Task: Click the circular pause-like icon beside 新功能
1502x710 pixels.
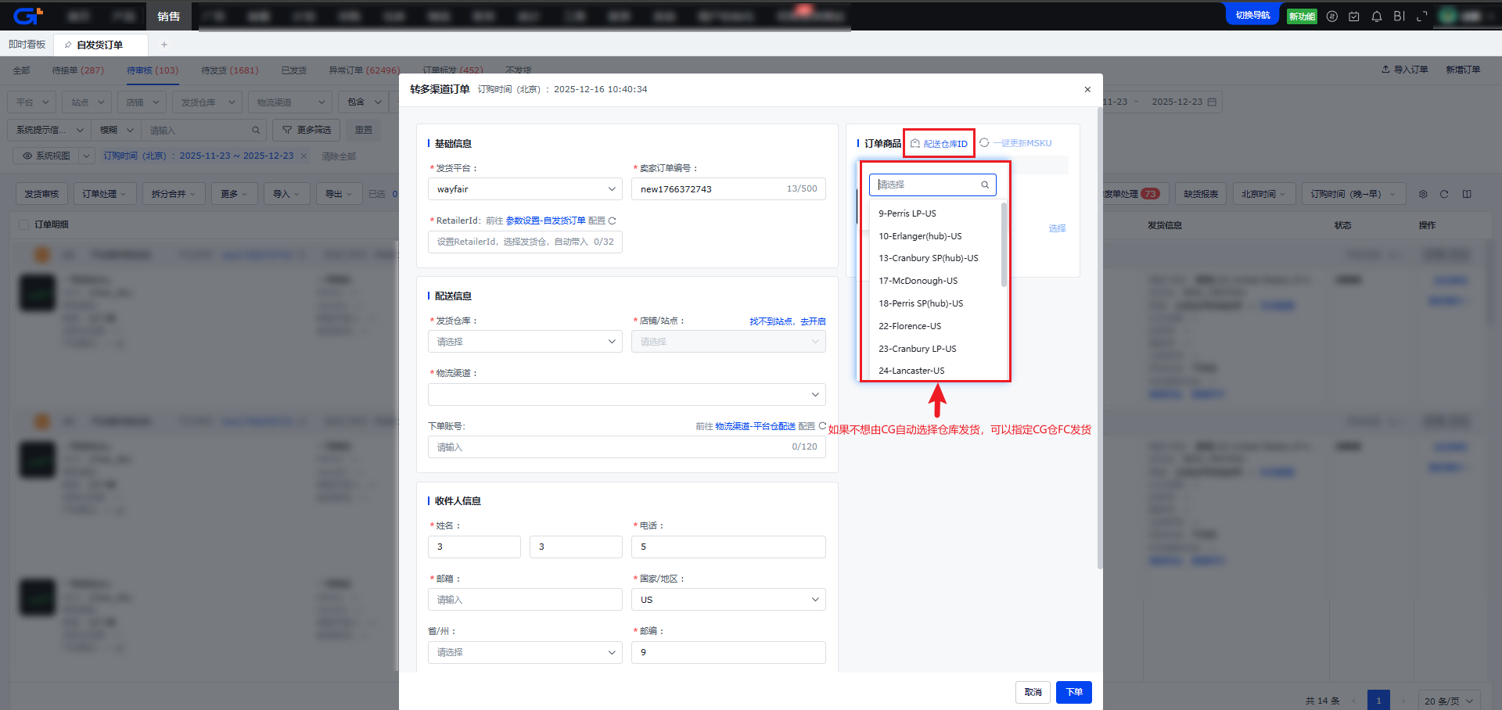Action: (x=1332, y=16)
